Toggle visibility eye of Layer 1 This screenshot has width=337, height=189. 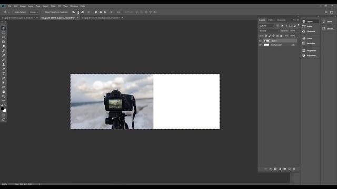click(260, 41)
